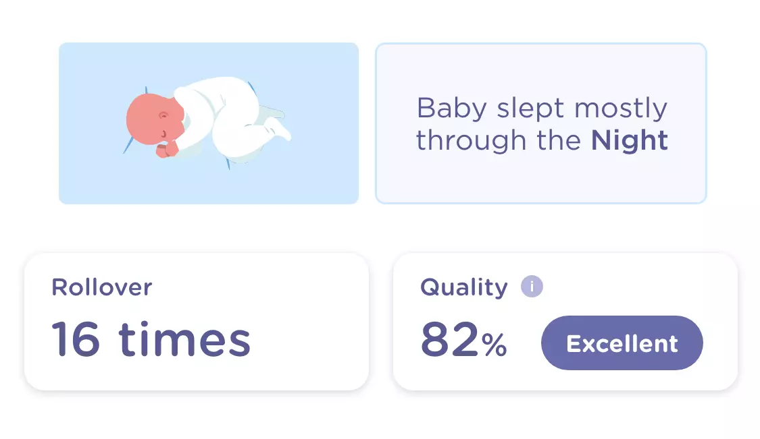Click the blue mattress corner behind baby's head

[x=146, y=92]
